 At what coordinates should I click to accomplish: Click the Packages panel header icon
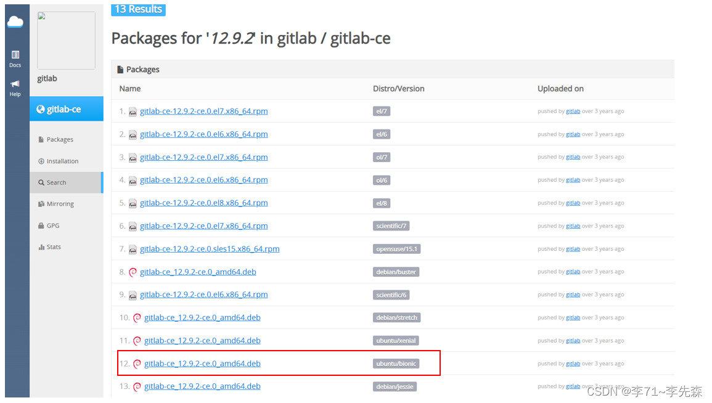click(x=120, y=70)
